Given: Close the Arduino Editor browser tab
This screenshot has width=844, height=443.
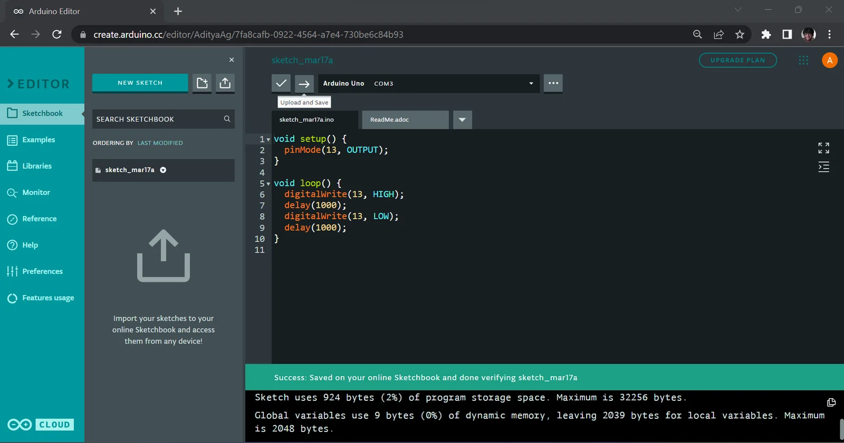Looking at the screenshot, I should [x=153, y=11].
